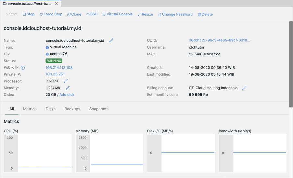This screenshot has width=293, height=178.
Task: Switch to the Disks tab
Action: click(x=50, y=109)
